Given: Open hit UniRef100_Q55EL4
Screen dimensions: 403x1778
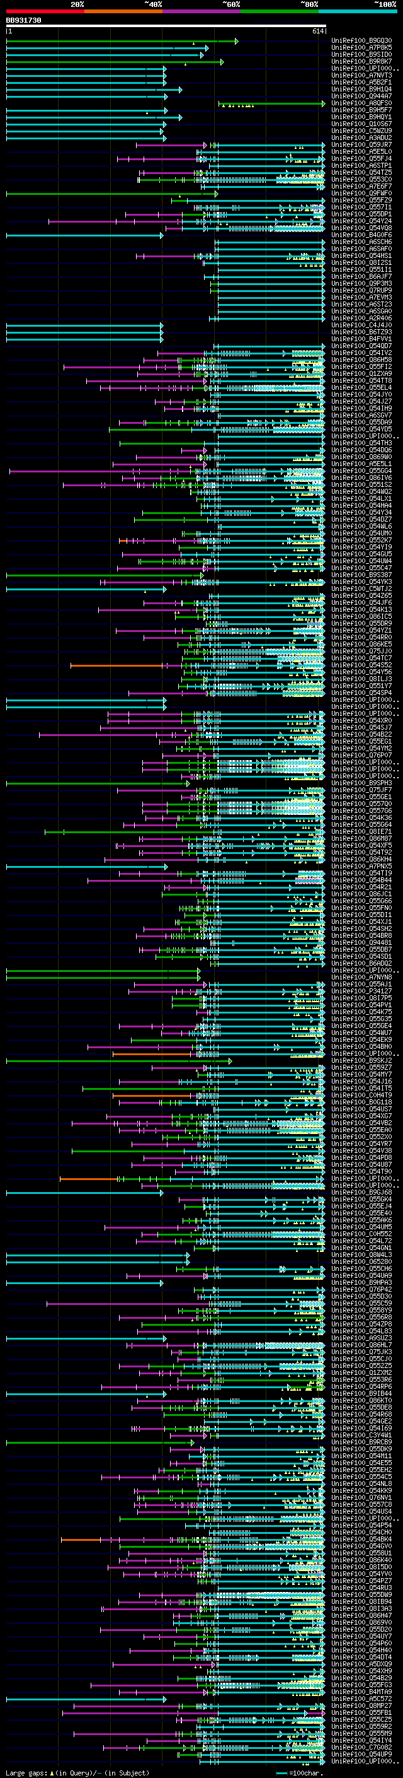Looking at the screenshot, I should (x=361, y=387).
